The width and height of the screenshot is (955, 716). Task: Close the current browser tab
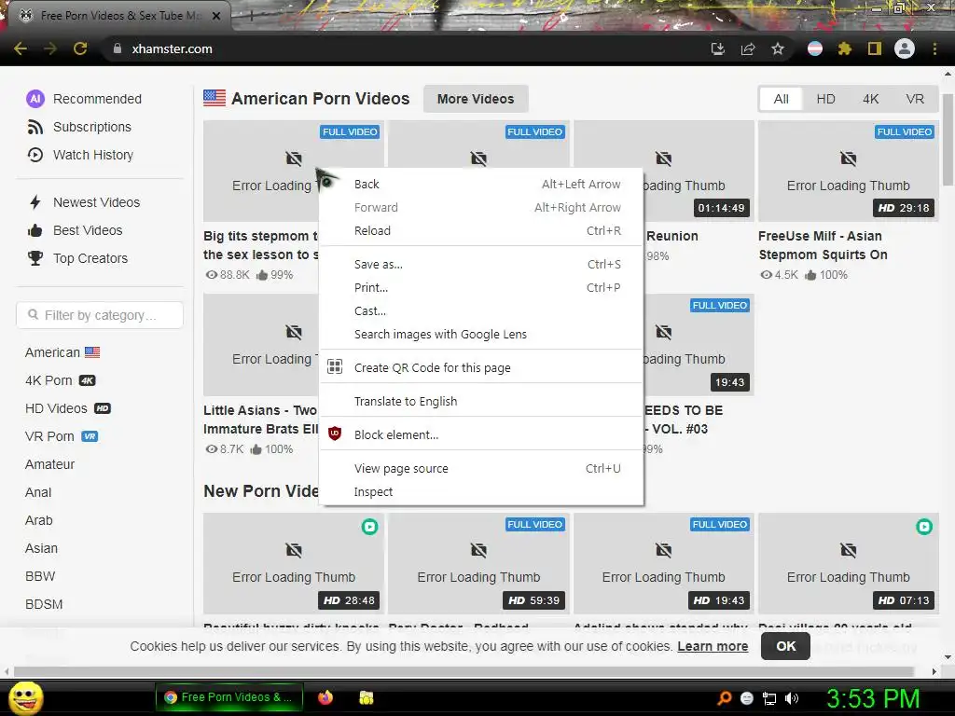(216, 16)
